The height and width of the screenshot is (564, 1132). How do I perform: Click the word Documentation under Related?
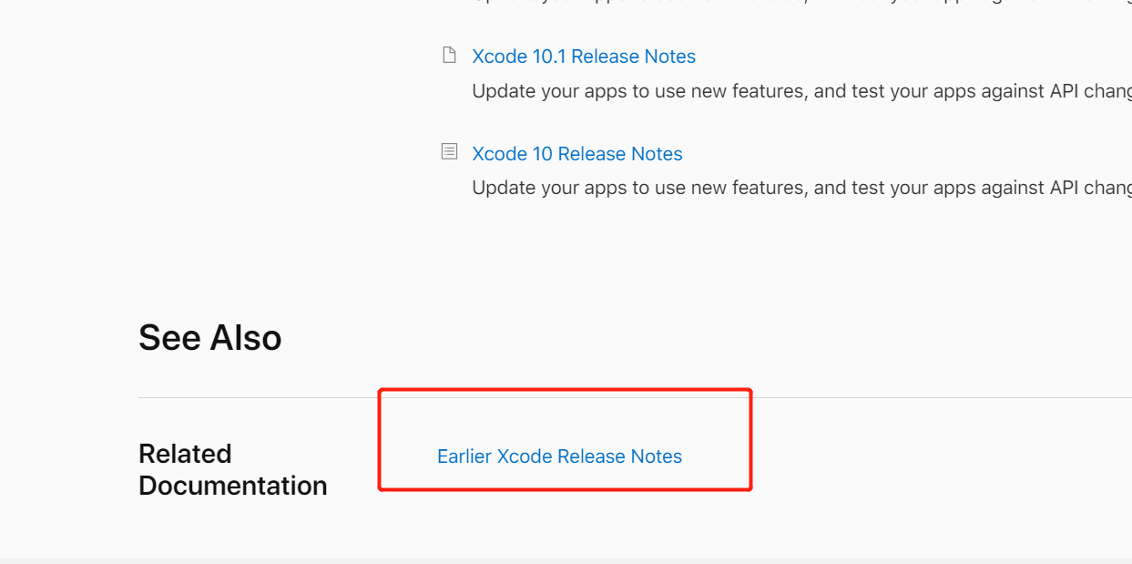click(232, 486)
